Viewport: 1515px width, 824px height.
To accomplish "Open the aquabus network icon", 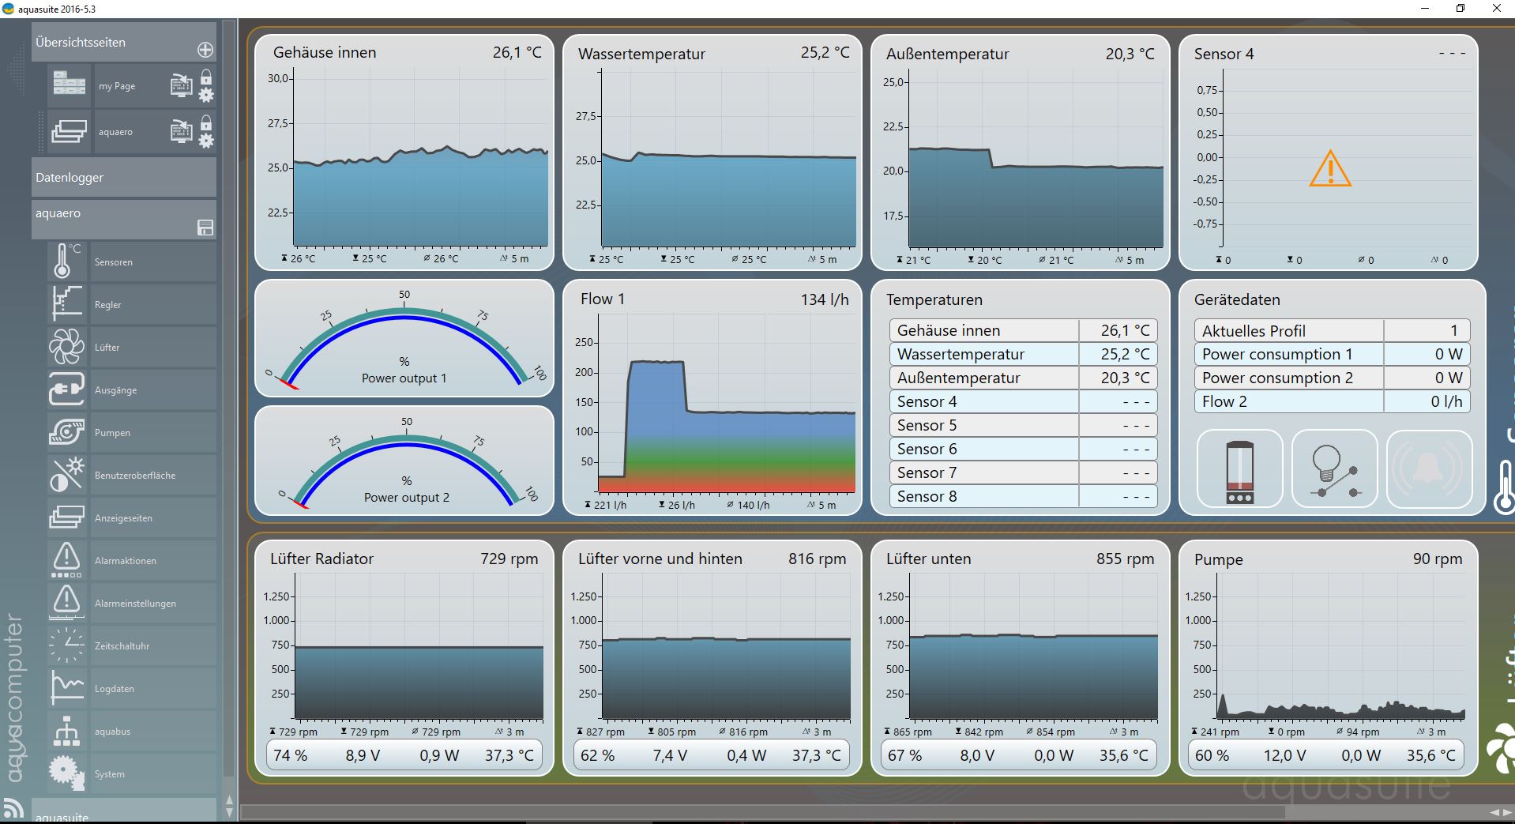I will coord(66,731).
